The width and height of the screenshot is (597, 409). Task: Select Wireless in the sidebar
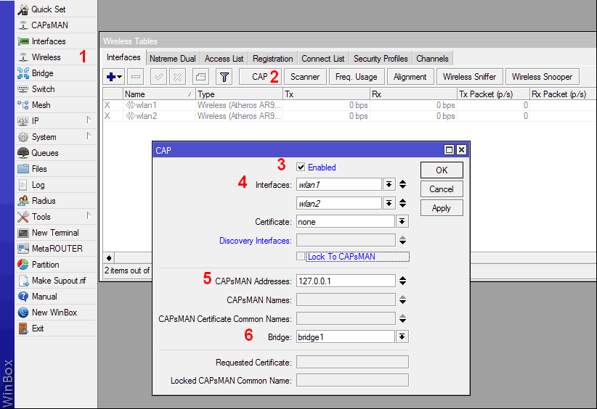point(46,57)
